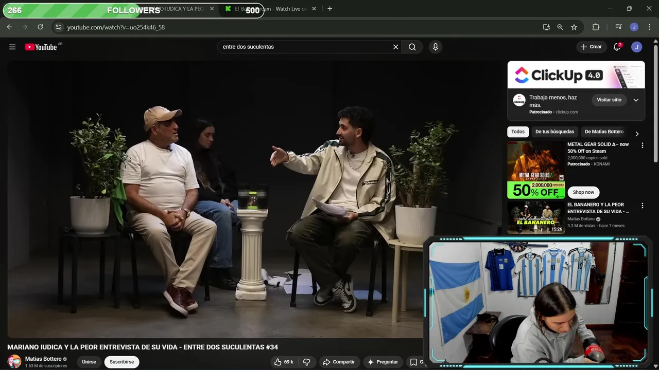Click the Suscribirse button

[122, 362]
